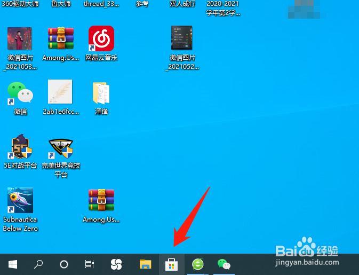Open File Explorer from the taskbar
Viewport: 359px width, 275px height.
[146, 264]
